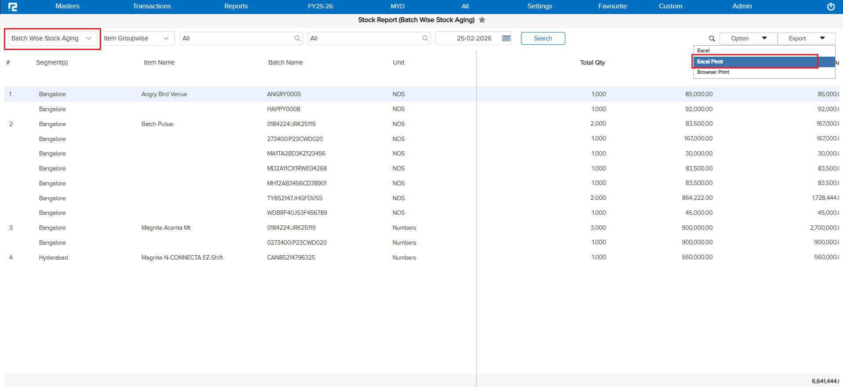The image size is (843, 387).
Task: Click the magnifier icon beside Option
Action: 712,39
